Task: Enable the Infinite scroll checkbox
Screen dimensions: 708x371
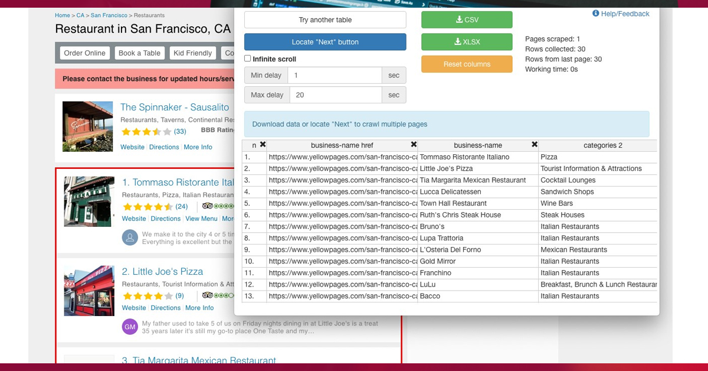Action: (x=248, y=58)
